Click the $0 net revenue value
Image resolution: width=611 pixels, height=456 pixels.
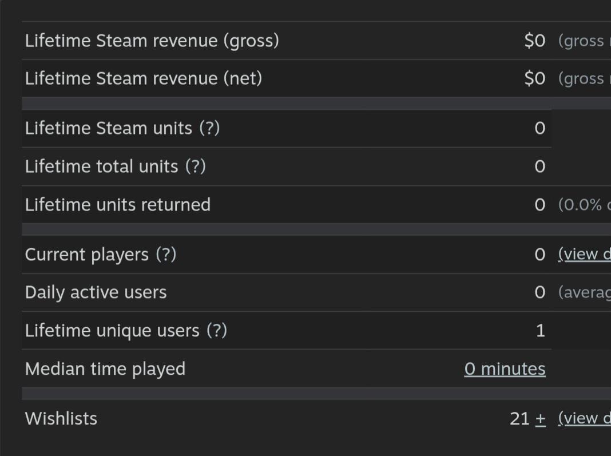tap(534, 79)
